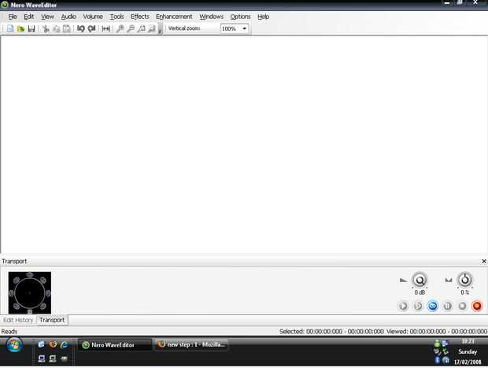Screen dimensions: 488x368
Task: Open the Tools menu
Action: pos(116,17)
